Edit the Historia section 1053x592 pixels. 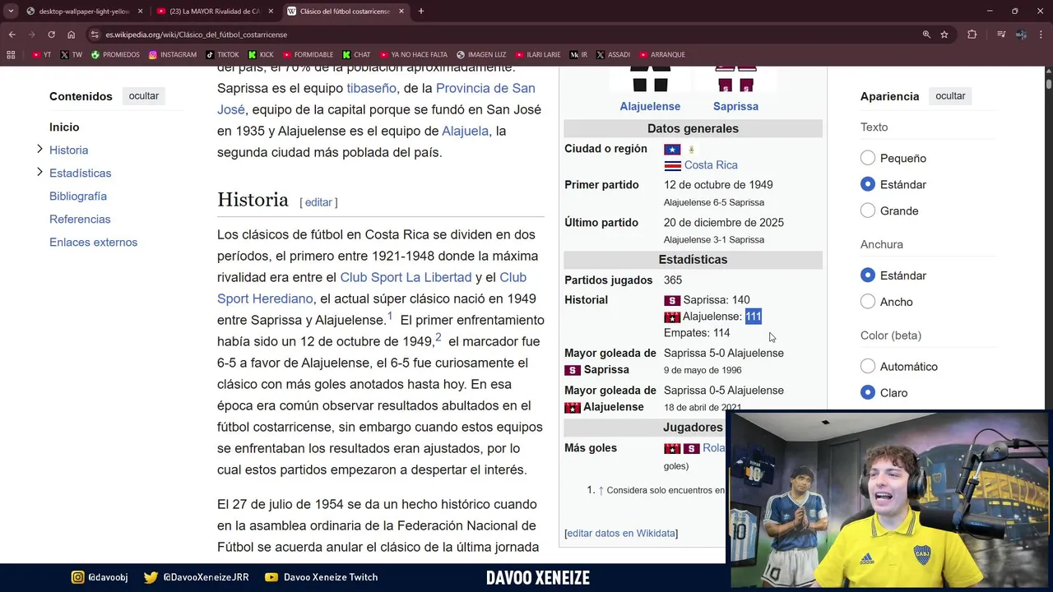point(318,202)
